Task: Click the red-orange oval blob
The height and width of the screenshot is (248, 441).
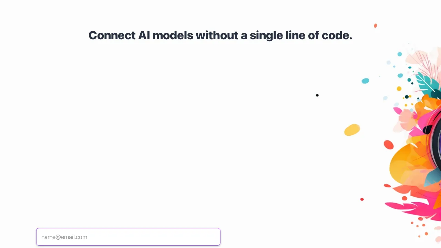Action: point(389,145)
